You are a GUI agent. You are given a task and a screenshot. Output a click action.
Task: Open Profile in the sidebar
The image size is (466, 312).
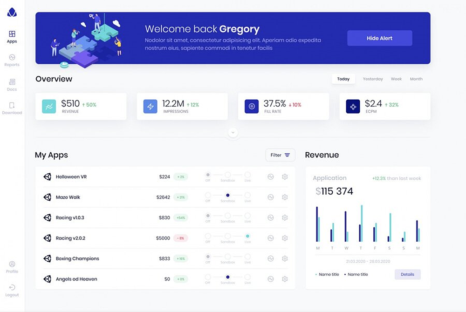pos(12,267)
